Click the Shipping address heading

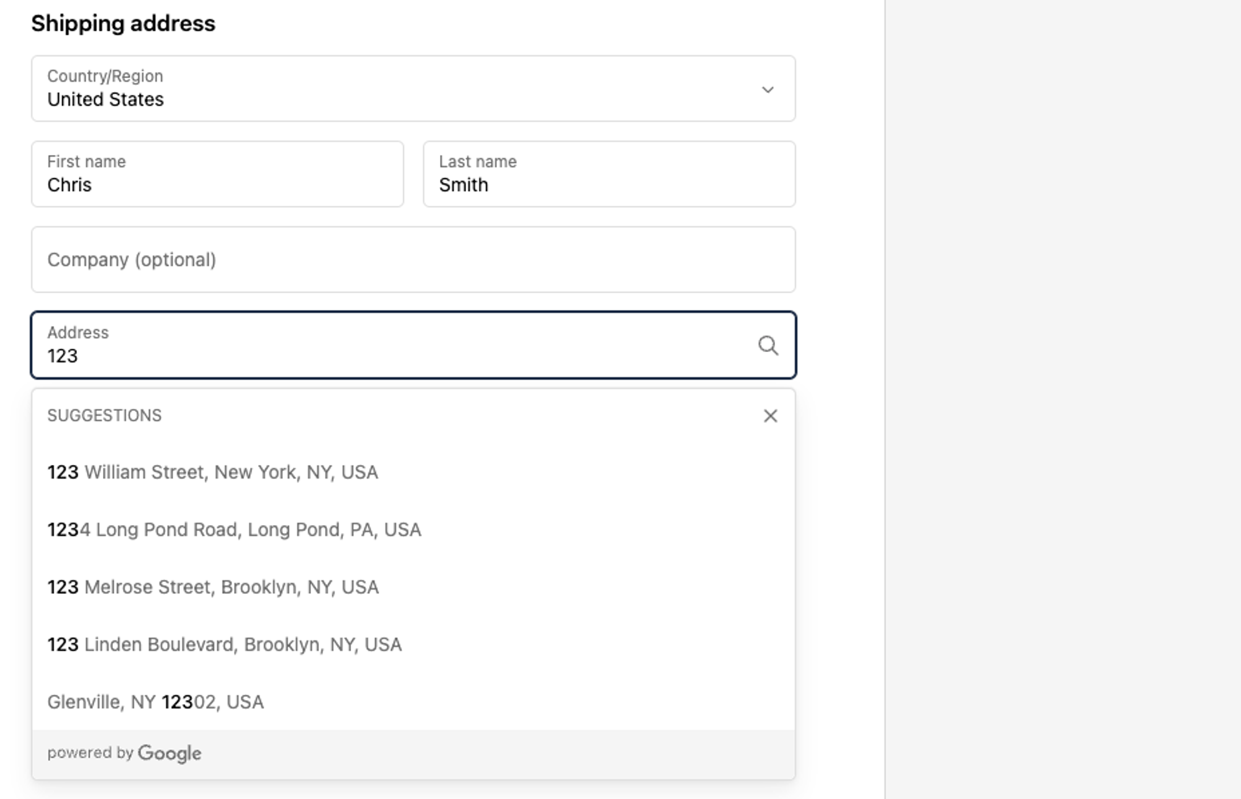pyautogui.click(x=123, y=24)
